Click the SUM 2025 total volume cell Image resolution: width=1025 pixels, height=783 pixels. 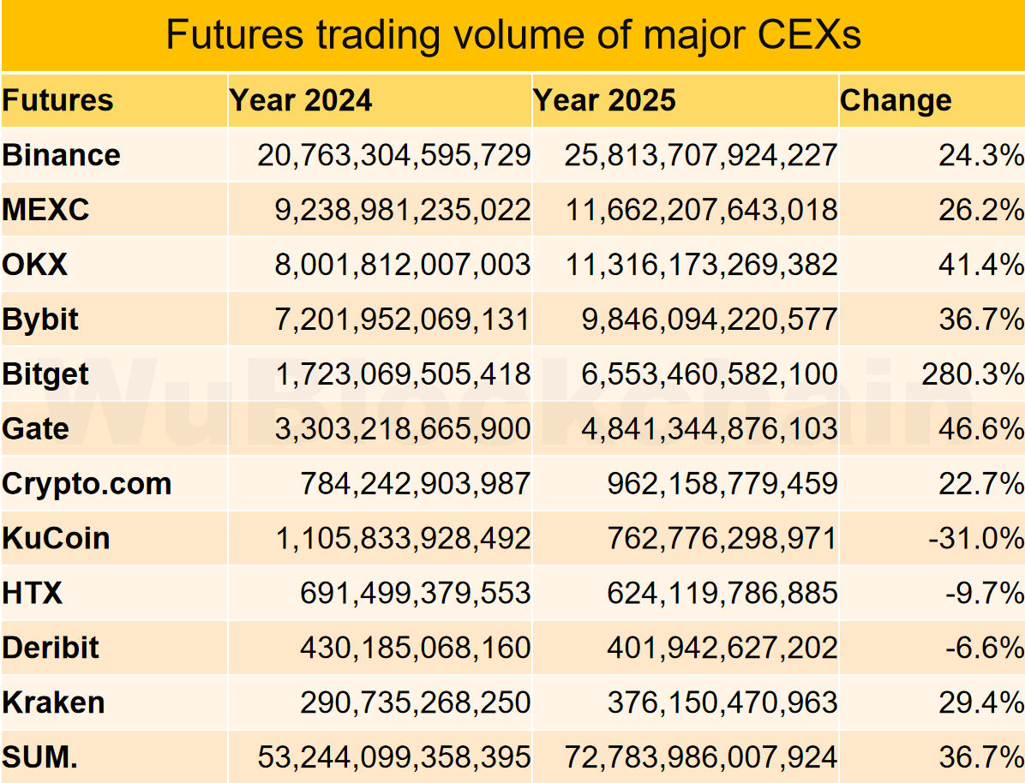pyautogui.click(x=701, y=757)
